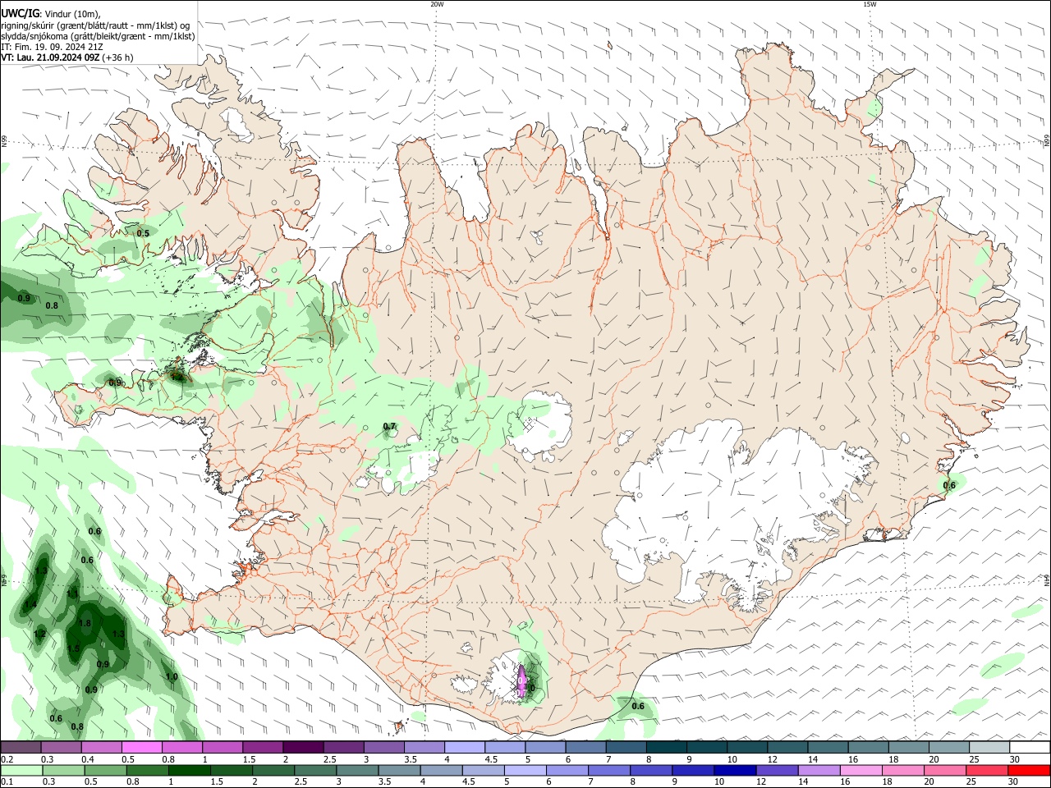Click the bright pink swatch between 0.5 and 0.8
The image size is (1051, 788).
coord(141,748)
